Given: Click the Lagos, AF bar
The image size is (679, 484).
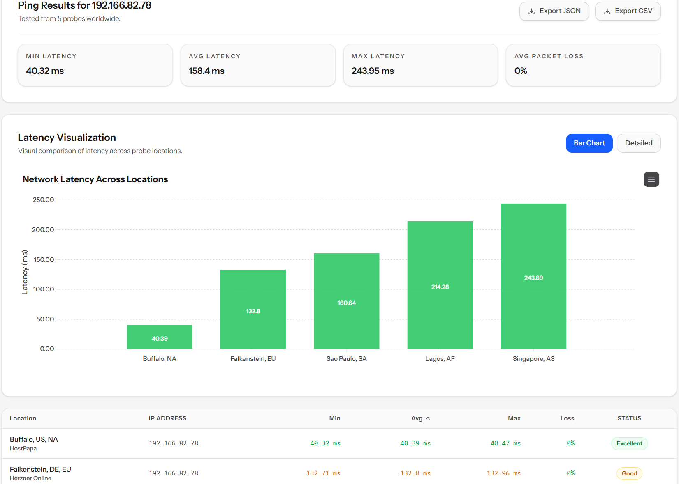Looking at the screenshot, I should (440, 285).
